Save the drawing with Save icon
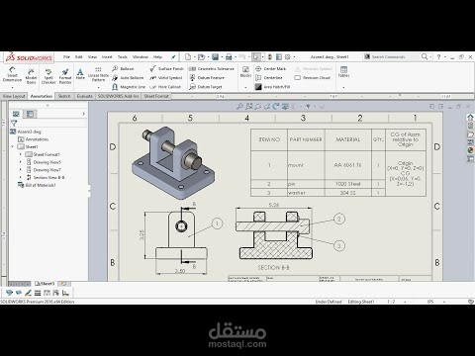This screenshot has height=356, width=475. [x=215, y=57]
